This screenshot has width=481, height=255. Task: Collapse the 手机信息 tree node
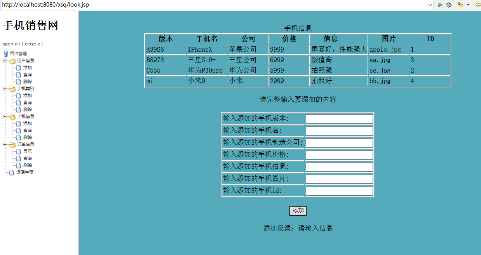[5, 116]
